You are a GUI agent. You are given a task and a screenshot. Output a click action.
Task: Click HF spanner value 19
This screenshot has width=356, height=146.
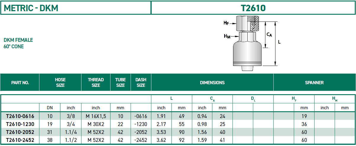click(x=304, y=116)
